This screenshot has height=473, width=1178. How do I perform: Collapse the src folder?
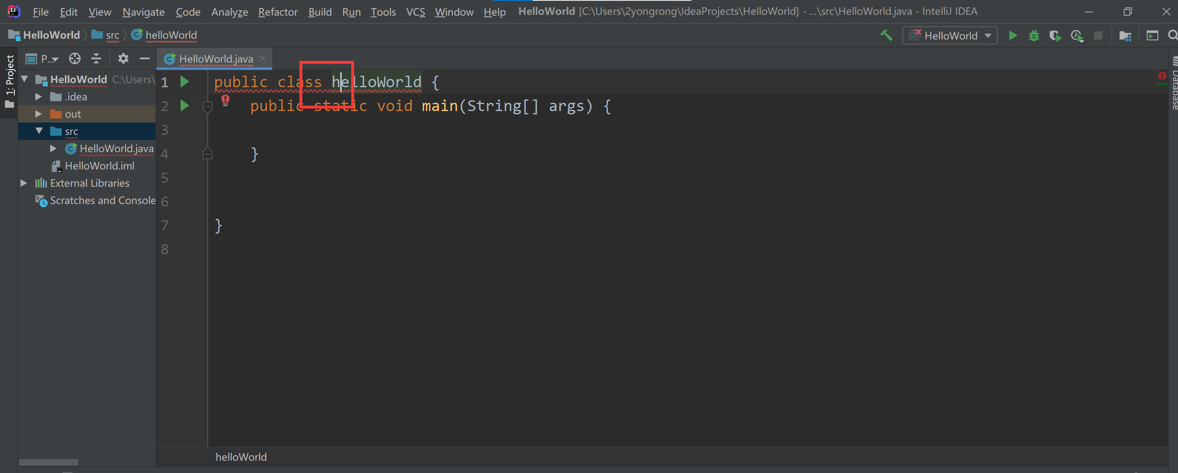[39, 131]
